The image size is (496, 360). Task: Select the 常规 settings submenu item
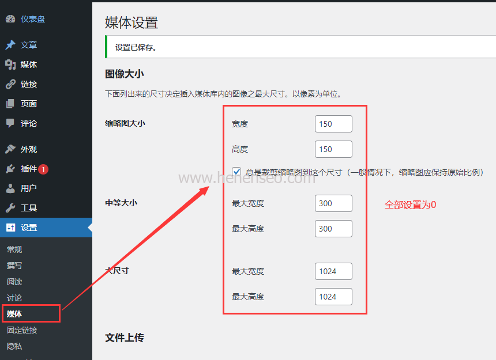[14, 249]
